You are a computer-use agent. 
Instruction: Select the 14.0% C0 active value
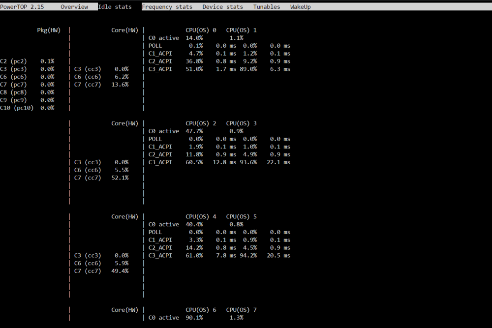(x=194, y=38)
